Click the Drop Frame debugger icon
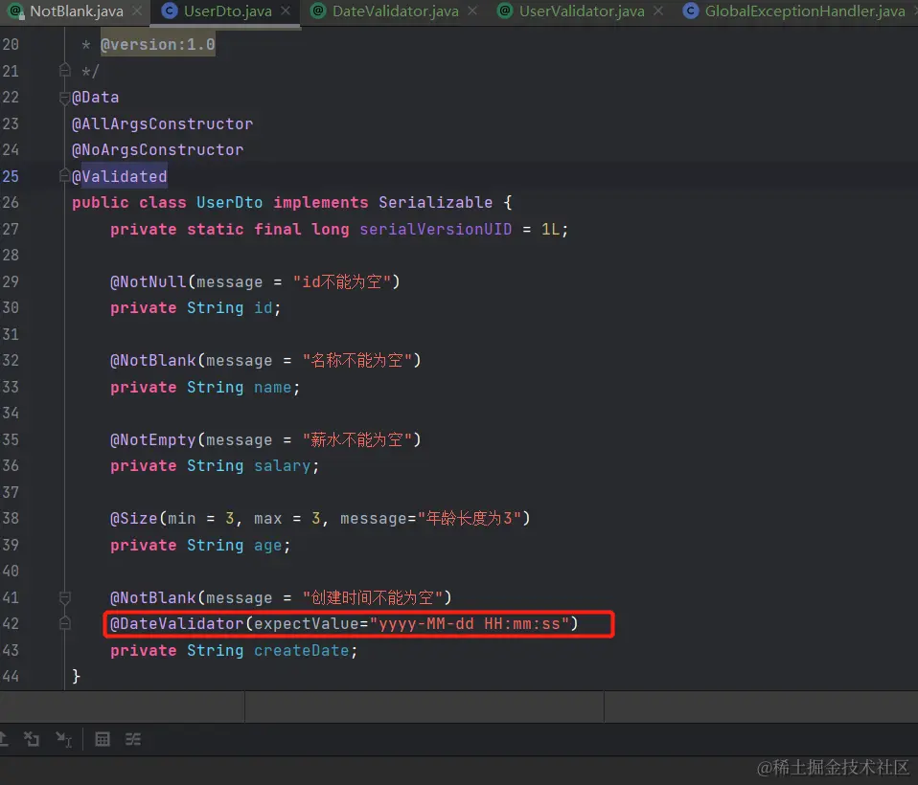This screenshot has width=918, height=785. [x=32, y=739]
